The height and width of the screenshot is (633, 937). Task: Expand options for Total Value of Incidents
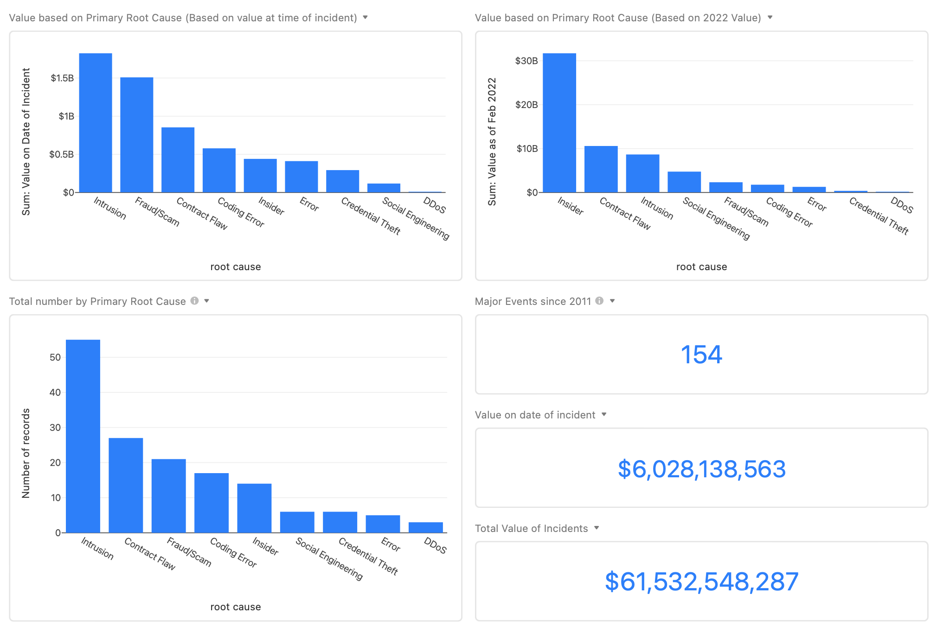[597, 528]
